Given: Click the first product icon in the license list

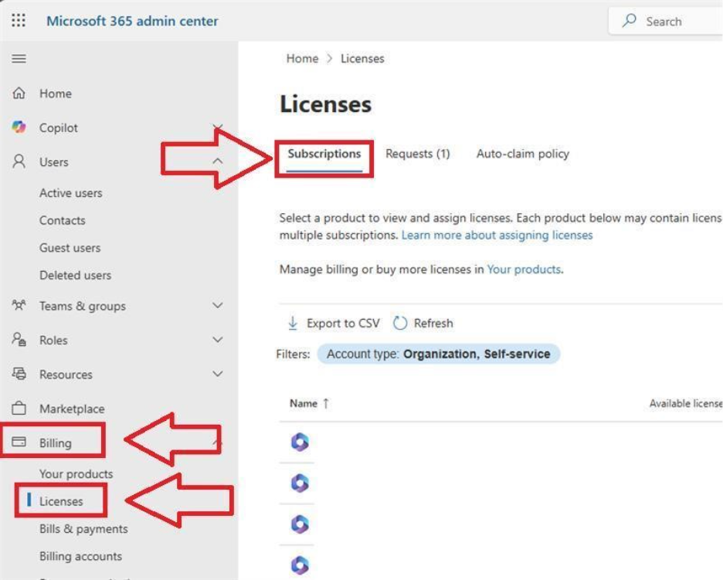Looking at the screenshot, I should pyautogui.click(x=300, y=443).
